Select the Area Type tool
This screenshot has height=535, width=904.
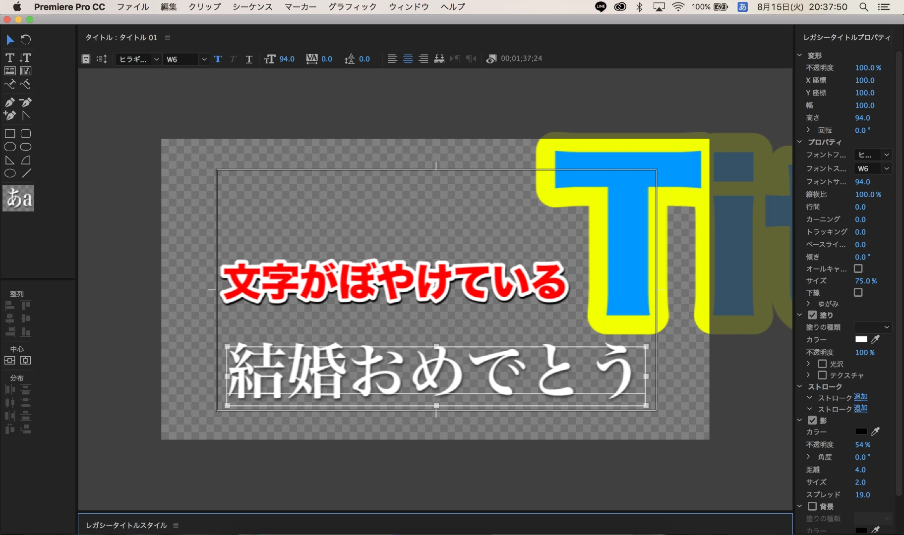[x=10, y=71]
